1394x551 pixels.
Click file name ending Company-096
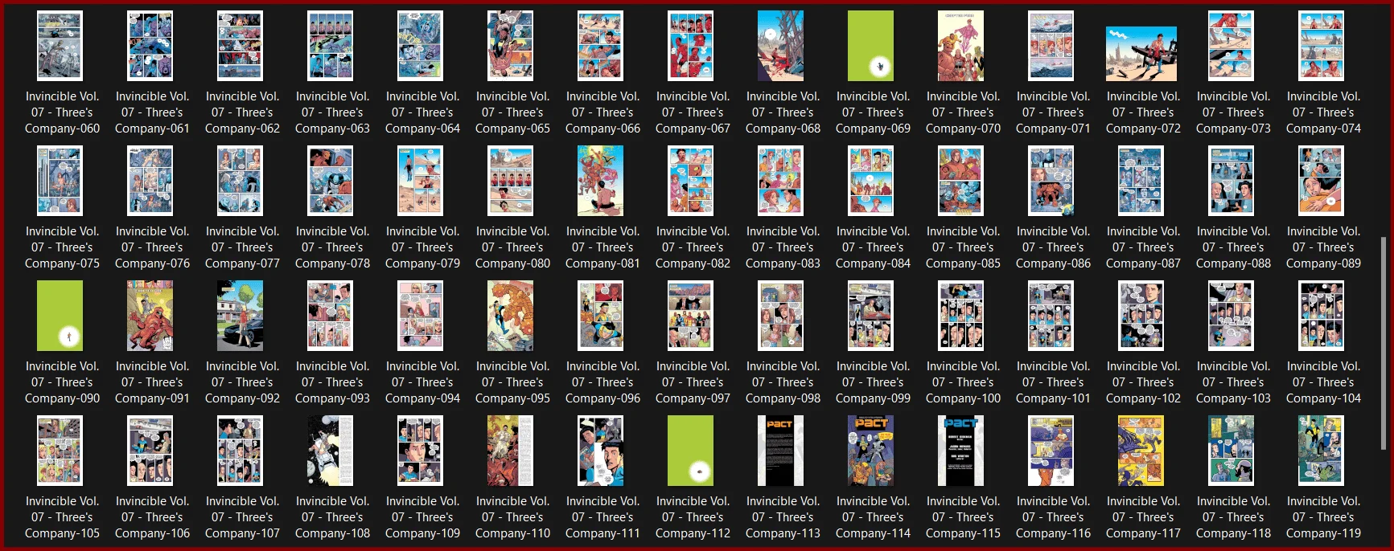602,382
